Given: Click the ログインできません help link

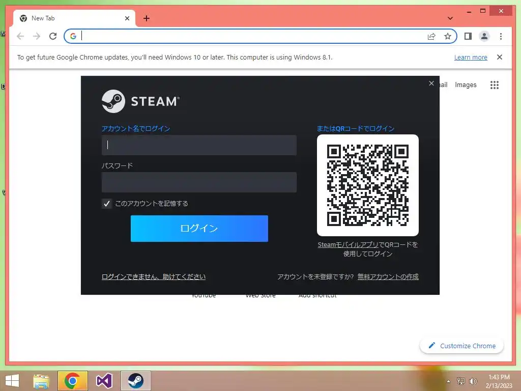Looking at the screenshot, I should coord(154,276).
